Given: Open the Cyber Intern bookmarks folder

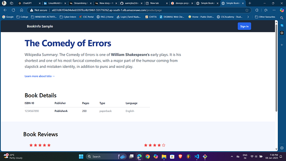Looking at the screenshot, I should coord(68,17).
